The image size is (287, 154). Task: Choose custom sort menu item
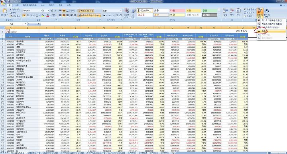point(271,27)
